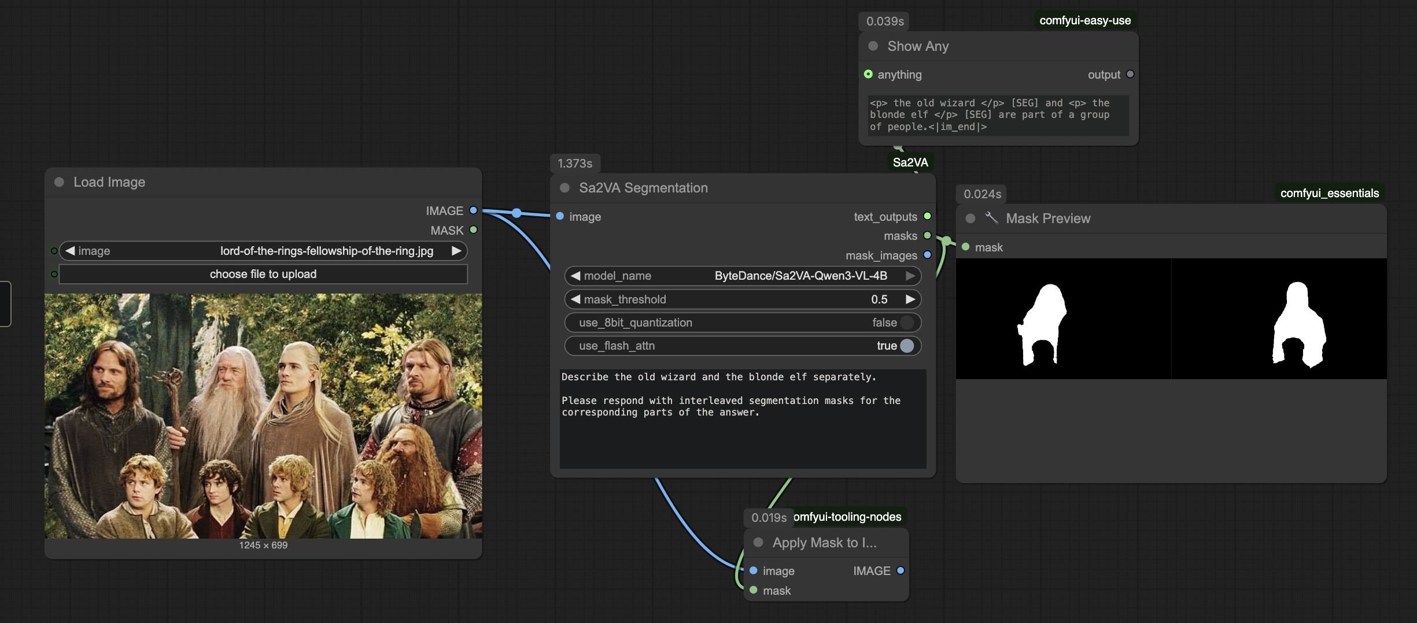The image size is (1417, 623).
Task: Select next image file with right arrow
Action: click(x=456, y=251)
